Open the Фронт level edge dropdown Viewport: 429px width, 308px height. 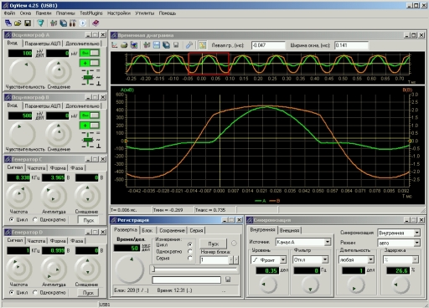[x=283, y=259]
